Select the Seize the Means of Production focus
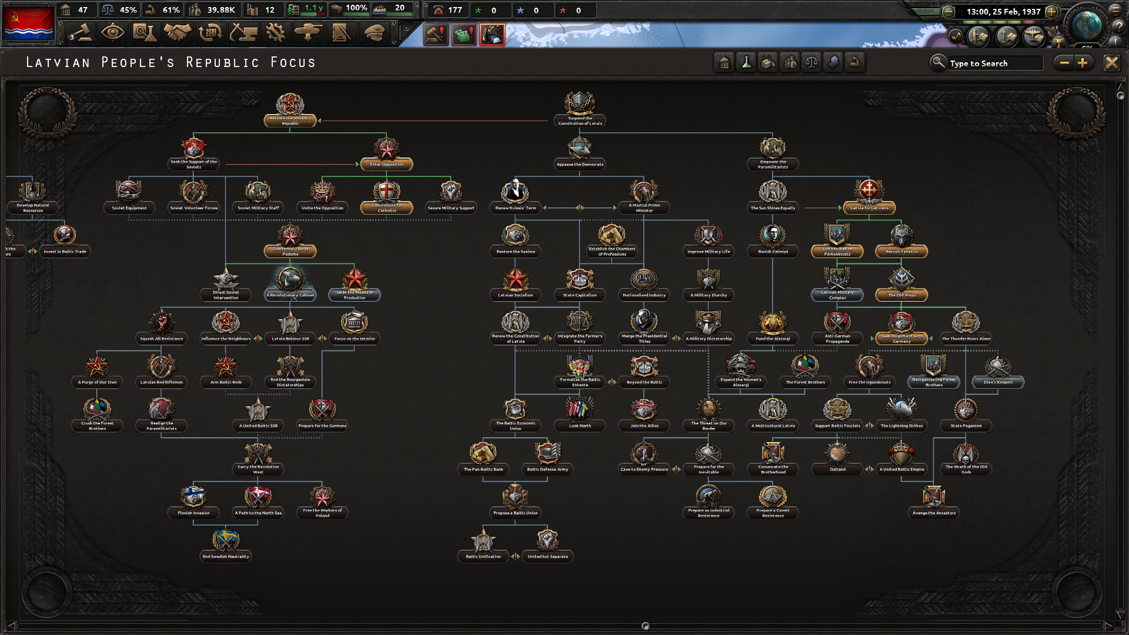Image resolution: width=1129 pixels, height=635 pixels. pos(355,284)
